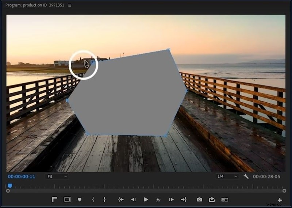Image resolution: width=292 pixels, height=208 pixels.
Task: Mark In point
Action: (x=93, y=200)
